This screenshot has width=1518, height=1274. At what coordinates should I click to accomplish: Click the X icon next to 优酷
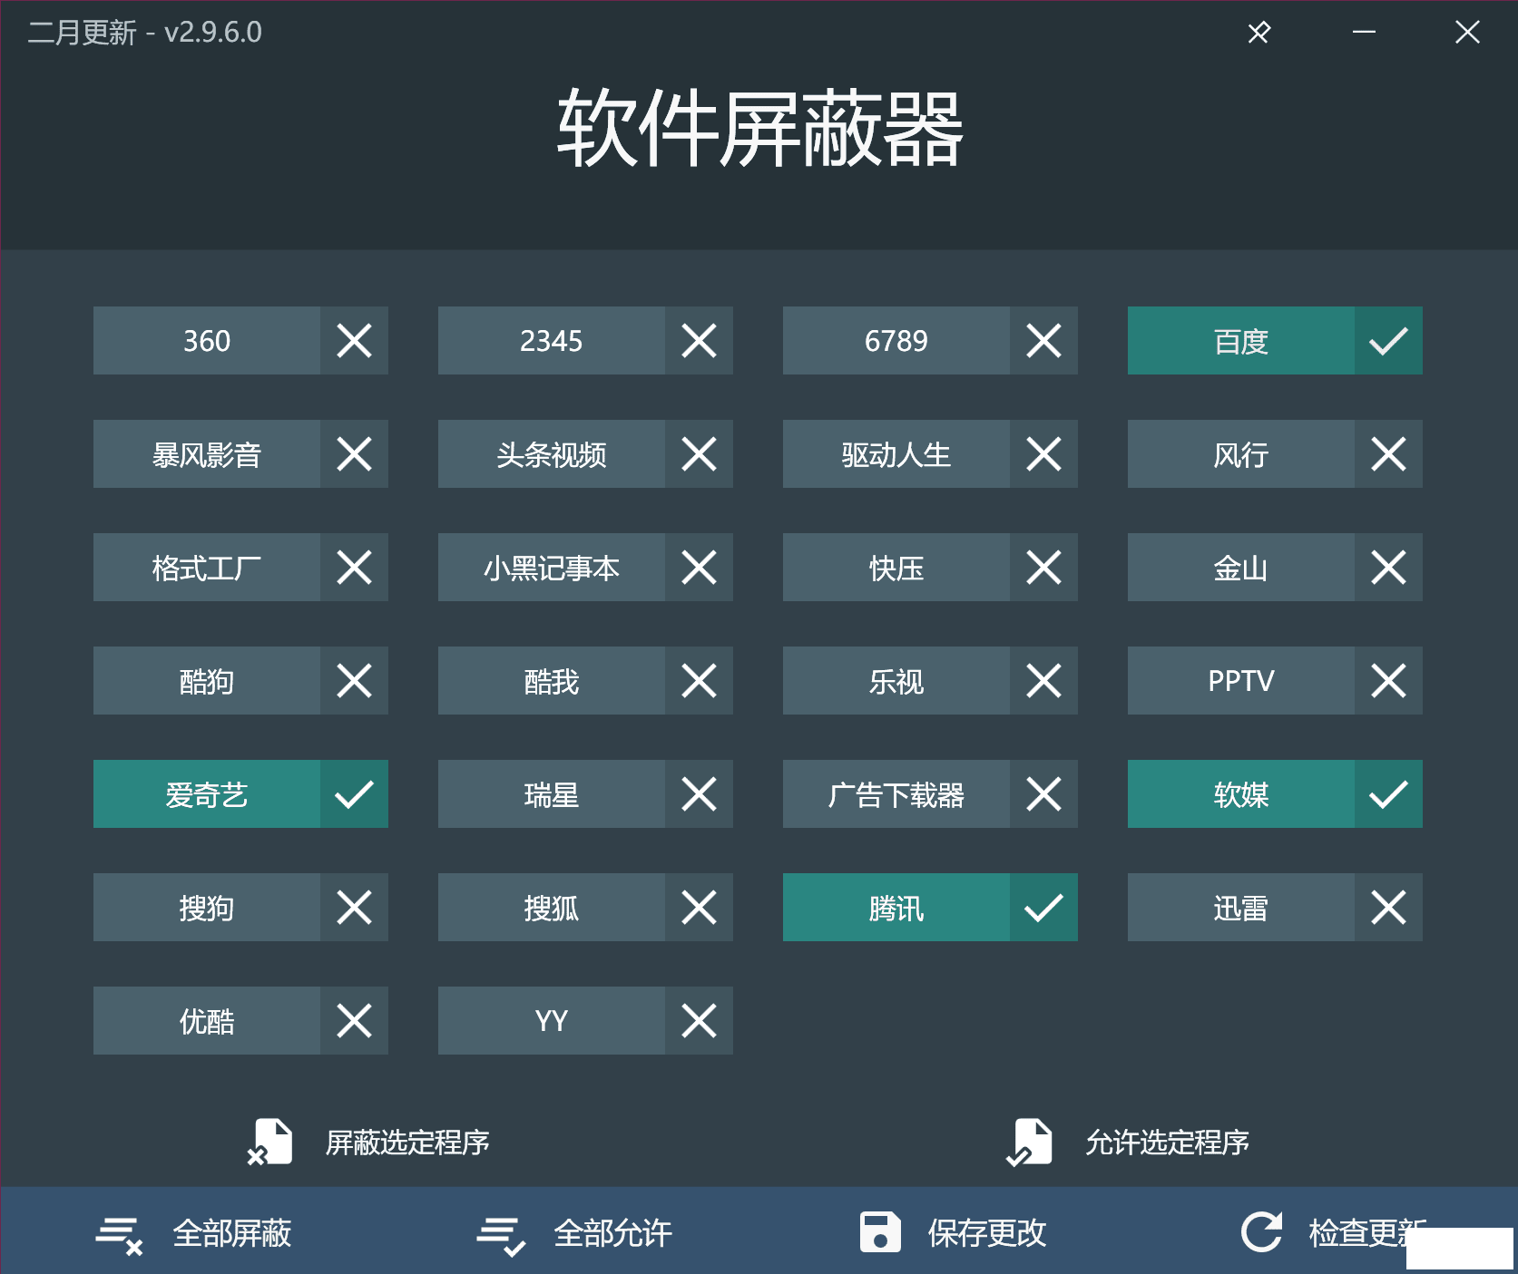pyautogui.click(x=354, y=1021)
